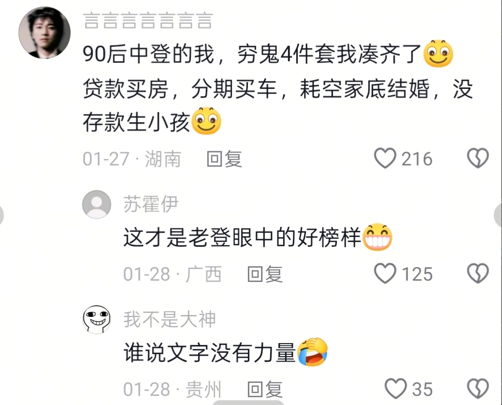The image size is (502, 405).
Task: Open username 我不是大神 profile
Action: click(x=170, y=319)
